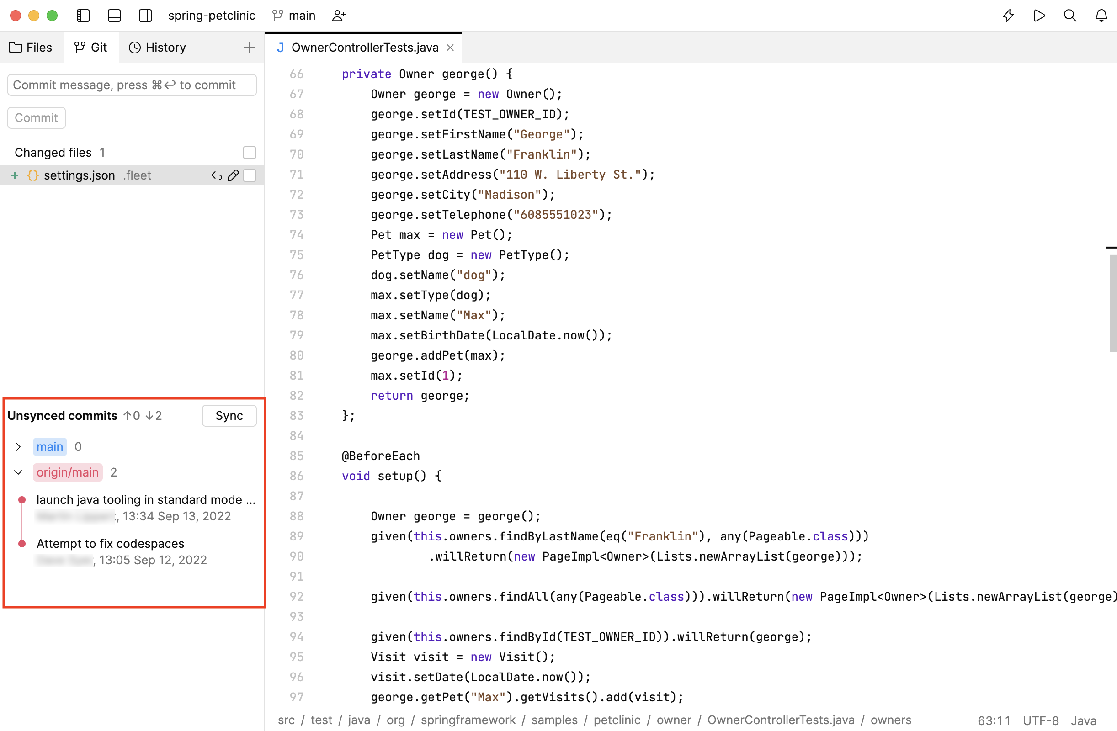Image resolution: width=1117 pixels, height=731 pixels.
Task: Open notifications with the bell icon
Action: pos(1101,15)
